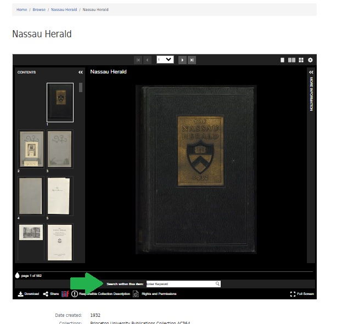Click the Date created value 1932

96,315
